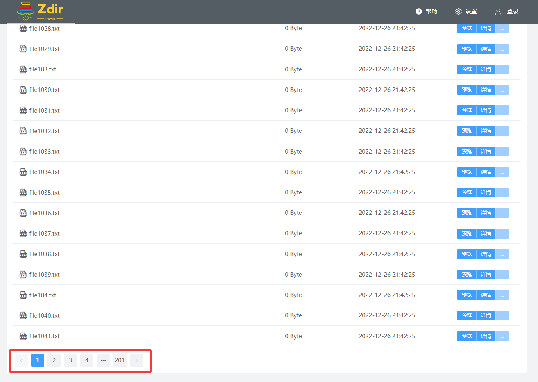Open the 帮助 menu item
Image resolution: width=538 pixels, height=382 pixels.
coord(431,11)
